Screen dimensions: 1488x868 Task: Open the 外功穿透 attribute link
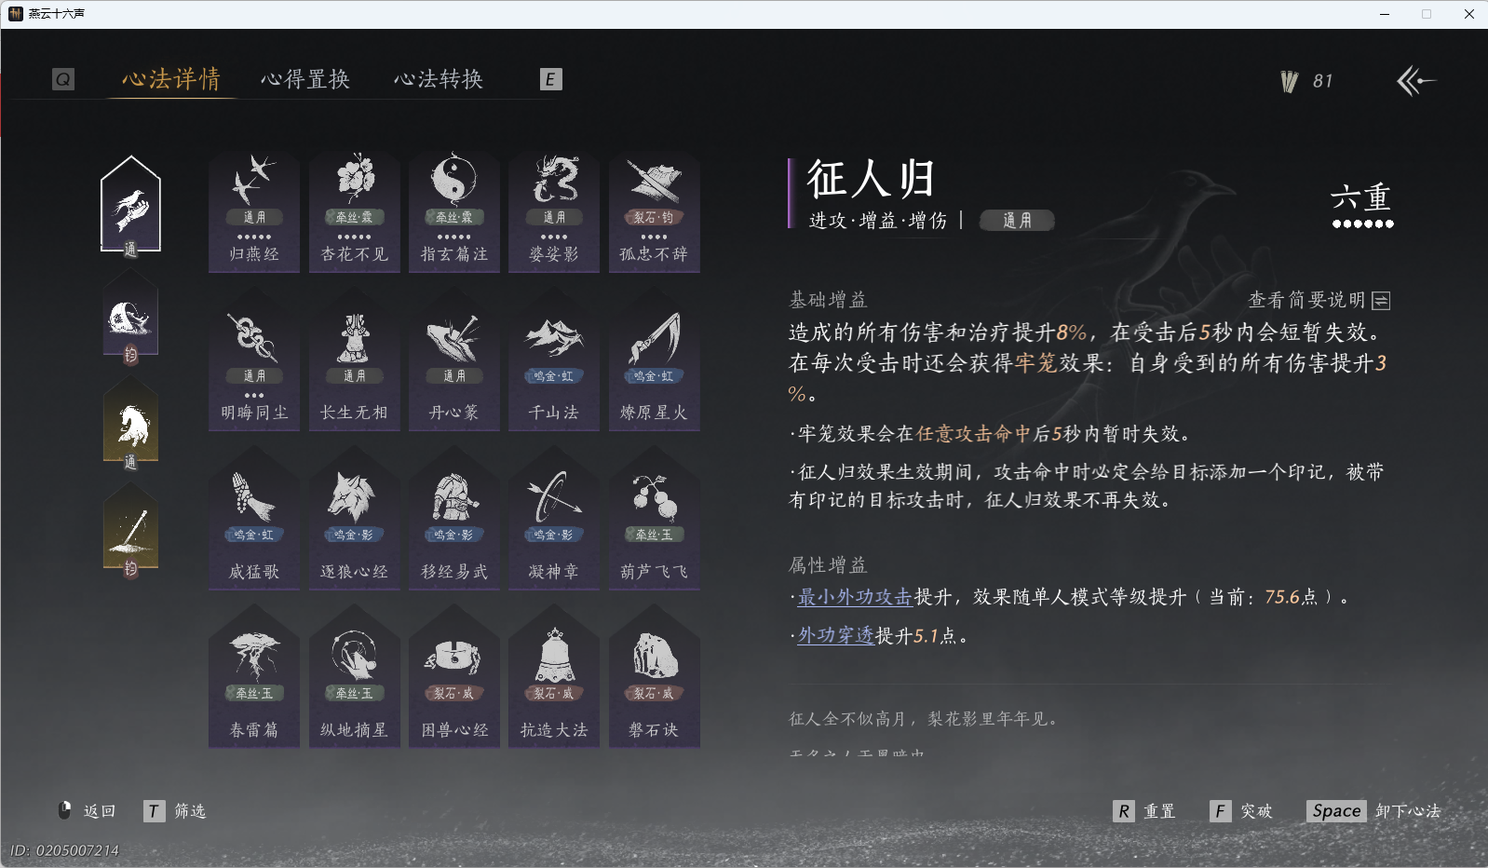tap(836, 635)
